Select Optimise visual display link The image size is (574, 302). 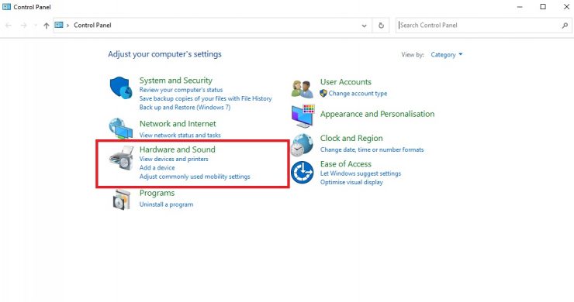coord(351,182)
